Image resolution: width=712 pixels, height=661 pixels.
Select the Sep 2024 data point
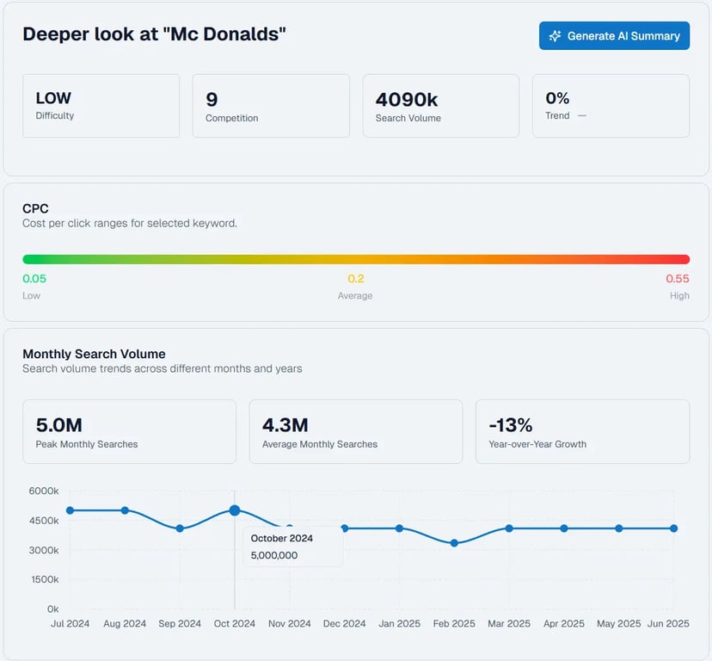[180, 528]
